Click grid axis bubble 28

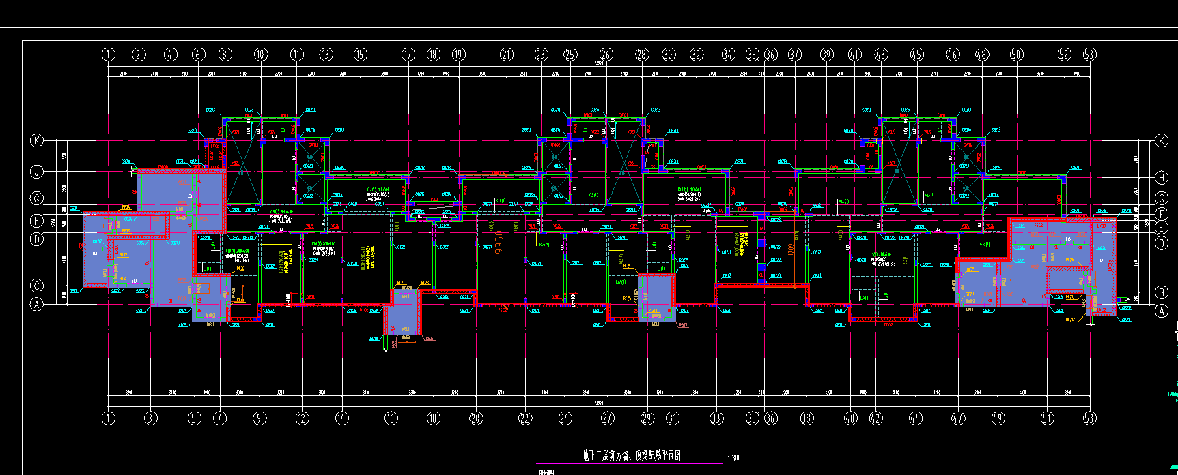(641, 55)
